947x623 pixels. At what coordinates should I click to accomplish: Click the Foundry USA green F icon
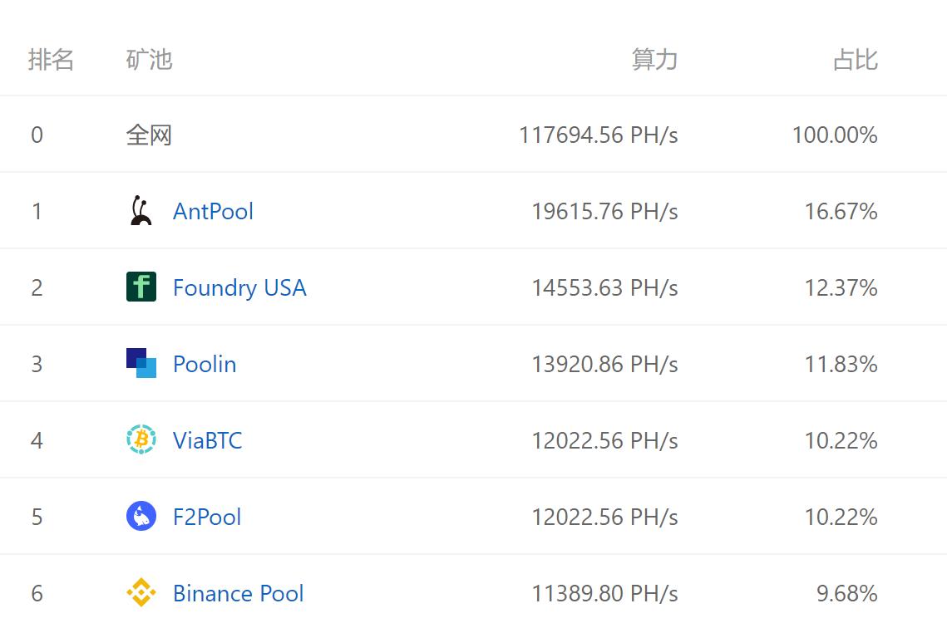(141, 287)
